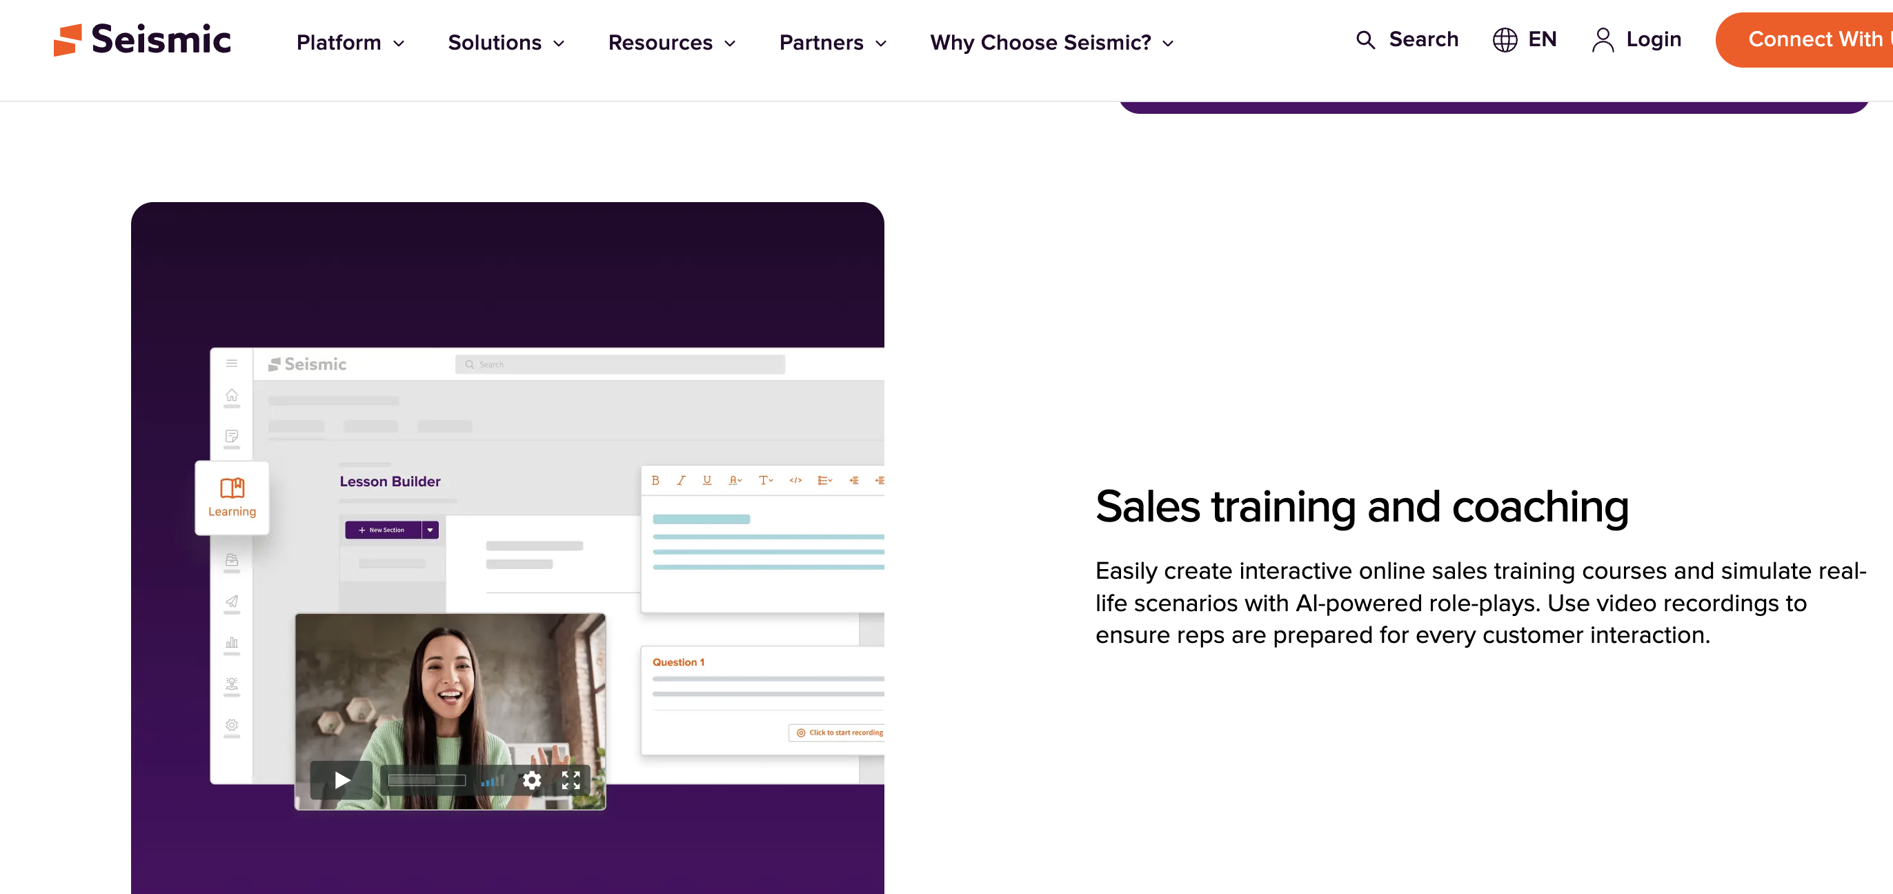
Task: Click the Seismic logo in header
Action: pyautogui.click(x=142, y=40)
